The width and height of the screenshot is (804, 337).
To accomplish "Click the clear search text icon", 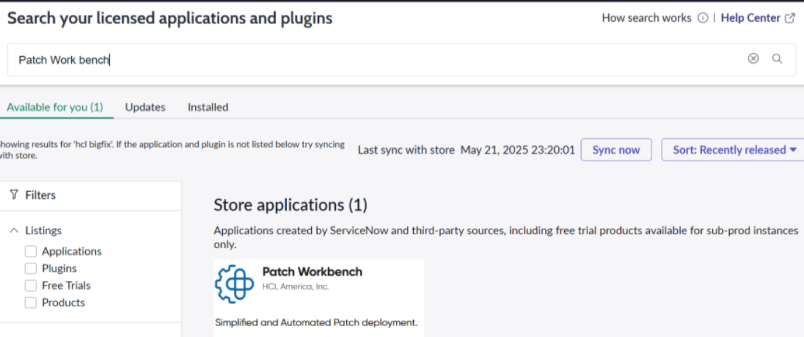I will [753, 59].
